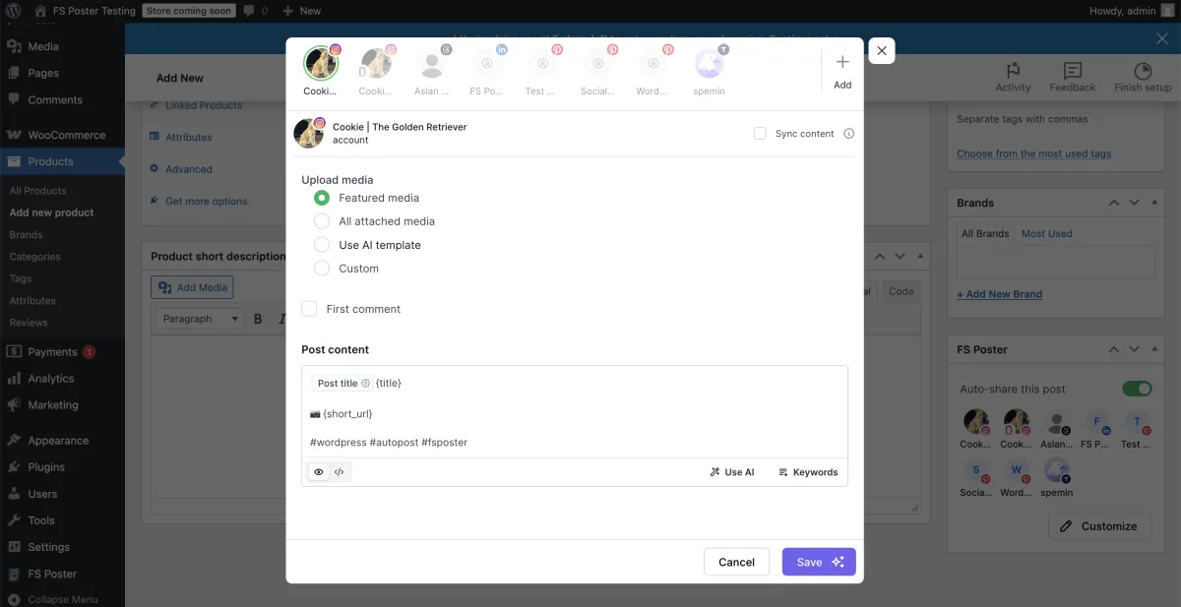1181x607 pixels.
Task: Open the Attributes product data tab
Action: click(x=189, y=138)
